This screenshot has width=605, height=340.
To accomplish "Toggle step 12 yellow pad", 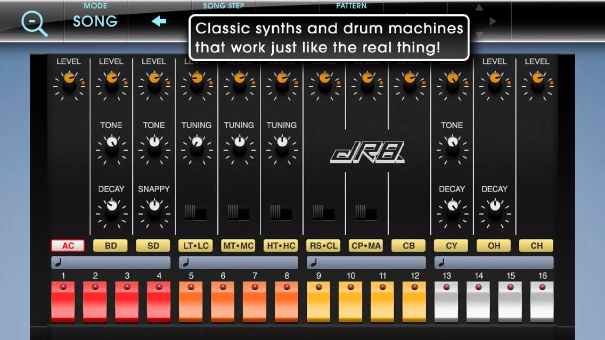I will [414, 302].
